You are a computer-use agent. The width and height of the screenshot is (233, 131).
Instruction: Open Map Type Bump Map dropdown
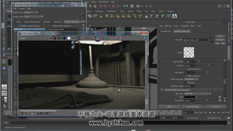pyautogui.click(x=198, y=94)
